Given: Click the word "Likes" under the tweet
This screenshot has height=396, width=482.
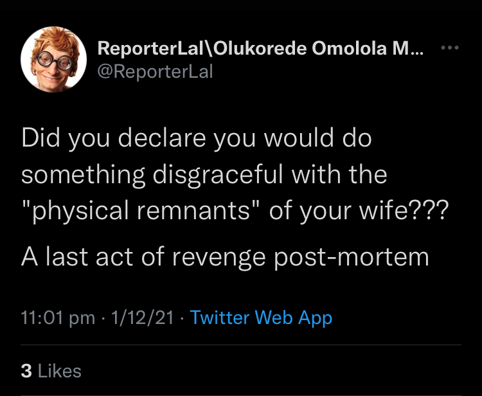Looking at the screenshot, I should point(60,370).
